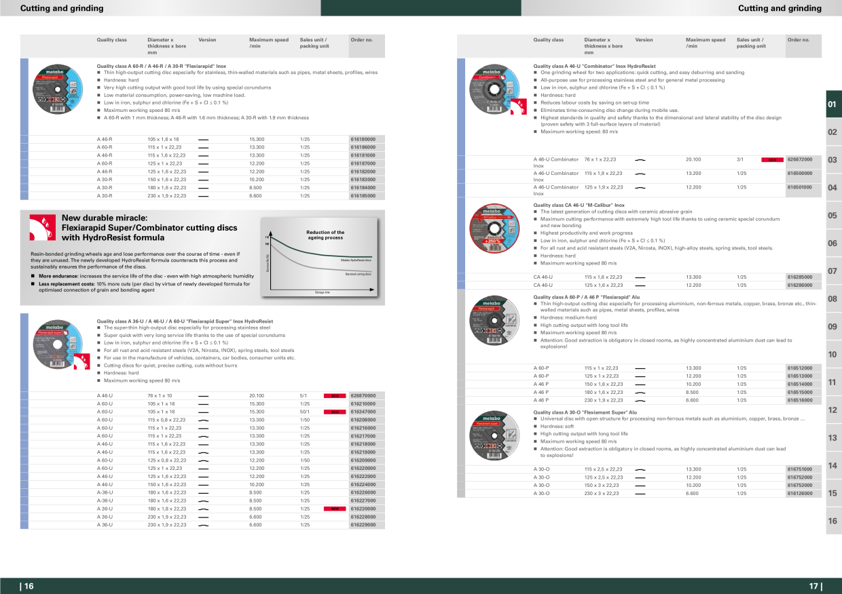Click the '20.100' speed in row 626872000
The width and height of the screenshot is (842, 594).
693,160
